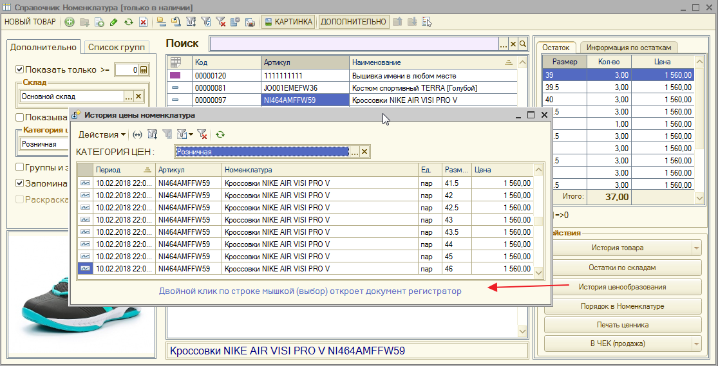This screenshot has height=366, width=718.
Task: Click the filter and sort icon in price history window
Action: (x=153, y=134)
